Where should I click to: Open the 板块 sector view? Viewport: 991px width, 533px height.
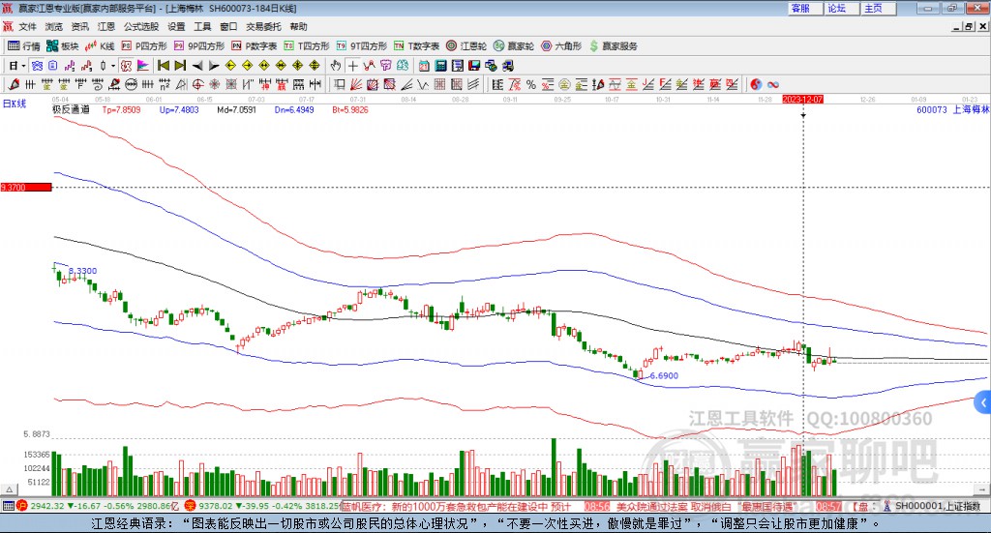(63, 45)
